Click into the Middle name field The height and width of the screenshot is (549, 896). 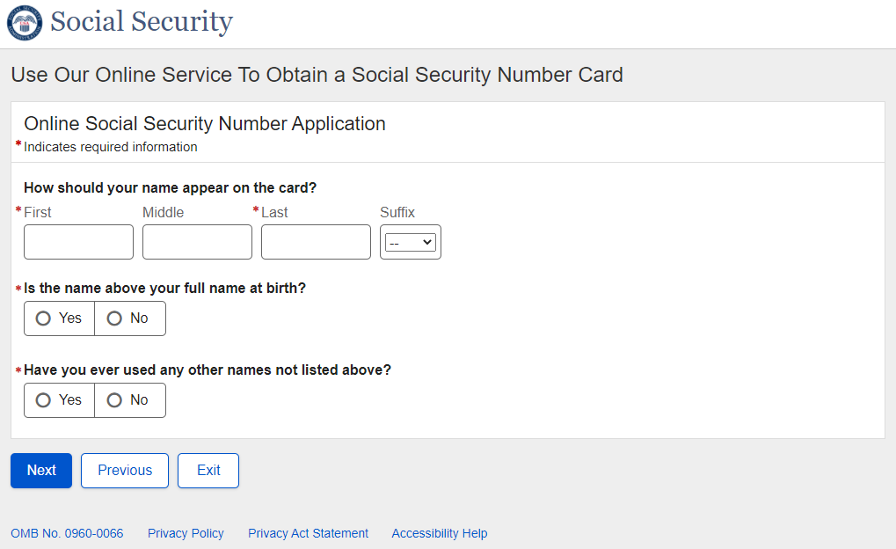tap(197, 242)
